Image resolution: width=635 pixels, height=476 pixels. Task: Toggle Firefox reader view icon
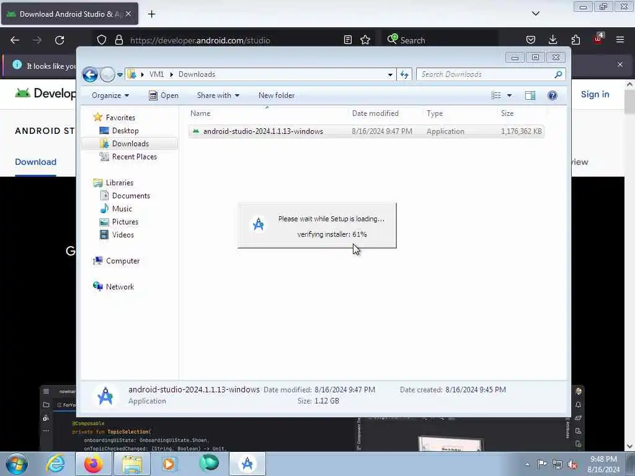(x=347, y=40)
